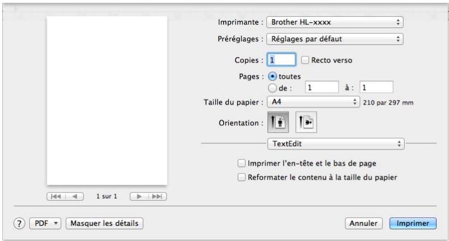Select the 'de' page range radio button
The width and height of the screenshot is (449, 241).
click(272, 88)
